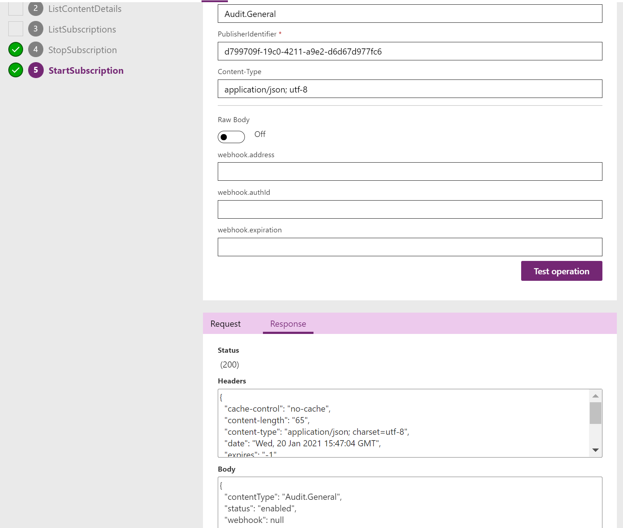The image size is (623, 528).
Task: Check the ListContentDetails checkbox
Action: click(x=15, y=8)
